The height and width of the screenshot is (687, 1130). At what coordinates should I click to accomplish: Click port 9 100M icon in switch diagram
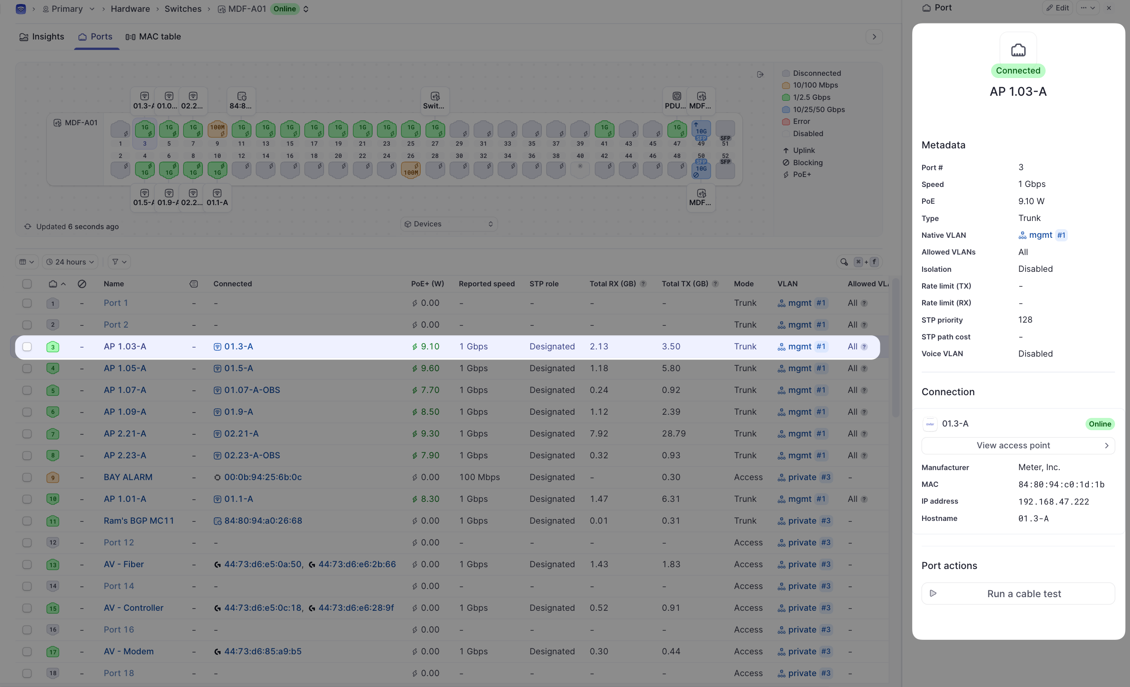click(x=217, y=129)
